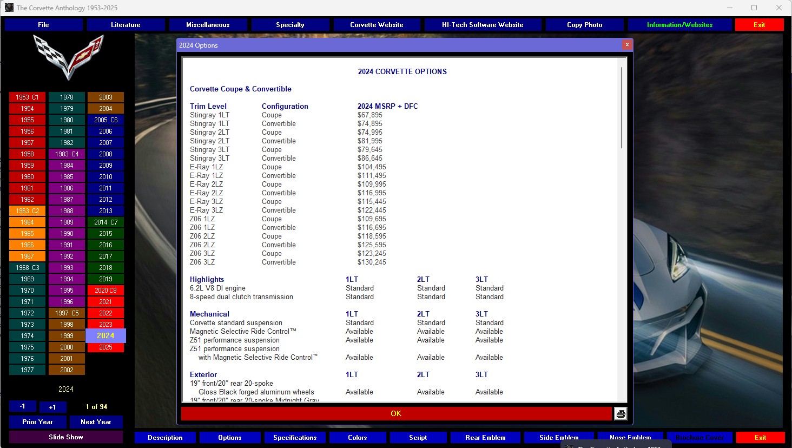Click the 'Mechanical' section heading

209,314
